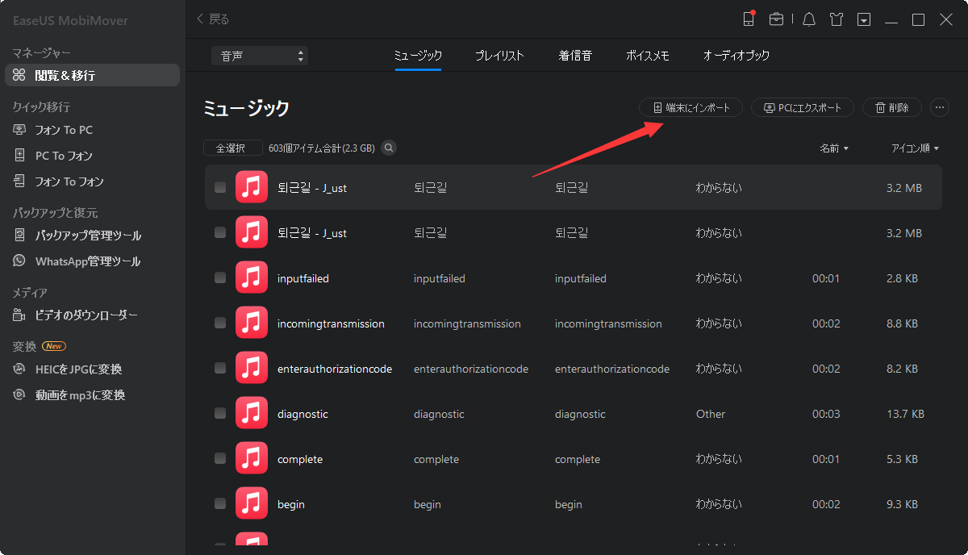Select the checkbox for inputfailed
The height and width of the screenshot is (555, 968).
(219, 277)
